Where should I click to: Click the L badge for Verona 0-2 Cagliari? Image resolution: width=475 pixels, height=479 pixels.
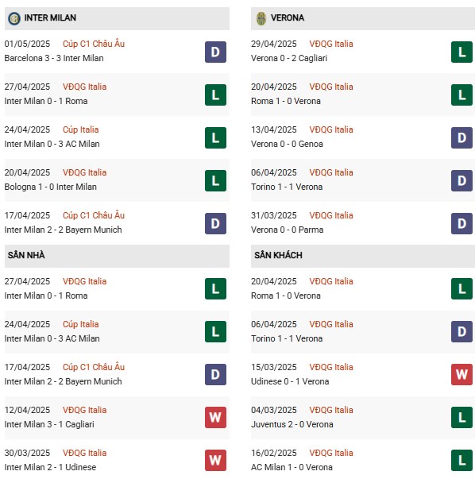[461, 52]
